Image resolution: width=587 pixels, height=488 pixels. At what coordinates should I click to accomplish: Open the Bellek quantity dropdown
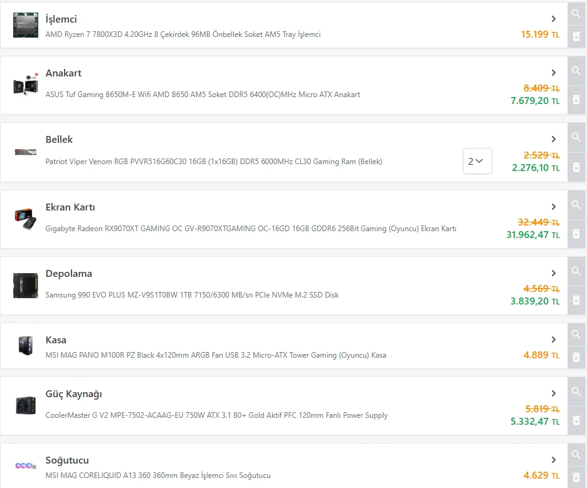pyautogui.click(x=477, y=161)
